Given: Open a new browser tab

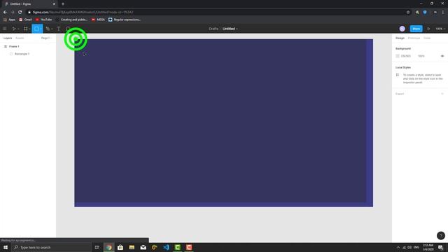Looking at the screenshot, I should pyautogui.click(x=63, y=4).
